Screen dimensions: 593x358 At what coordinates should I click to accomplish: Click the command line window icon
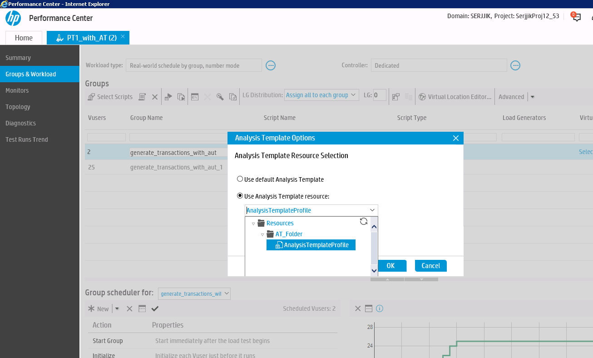[x=195, y=97]
